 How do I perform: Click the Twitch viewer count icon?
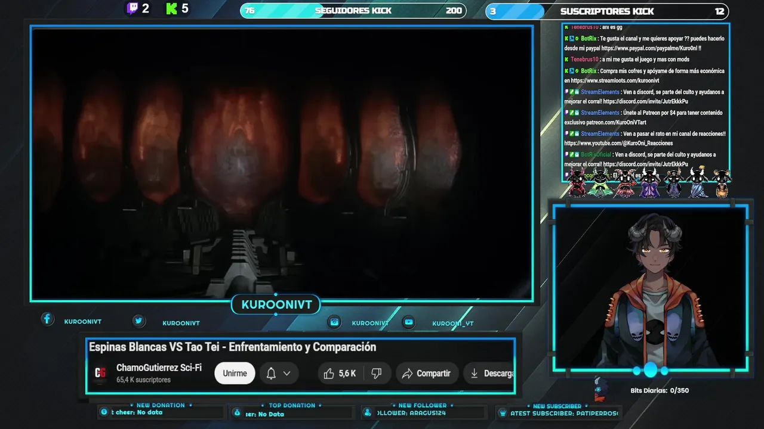tap(133, 8)
